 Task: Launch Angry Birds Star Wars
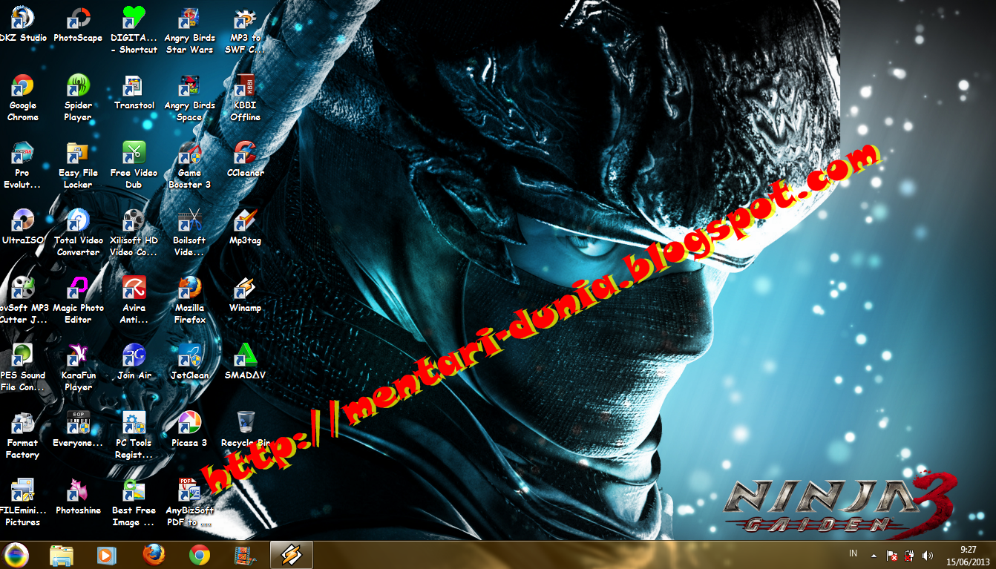click(189, 19)
